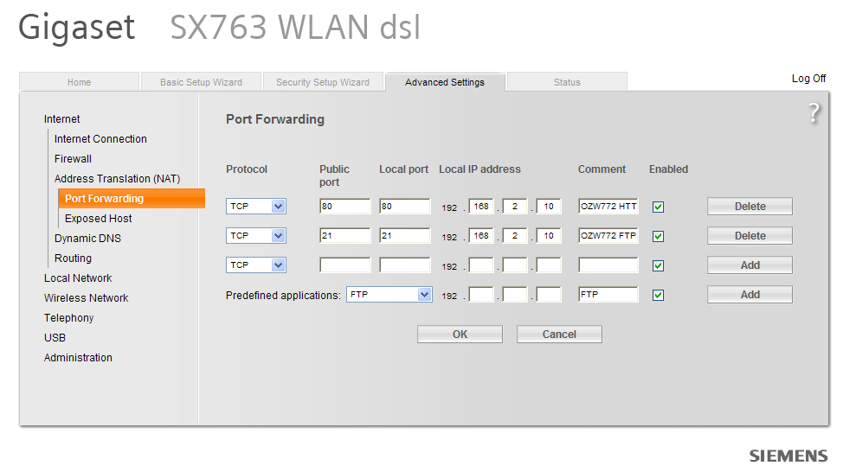Click IP third octet 2 in port 21 rule
The height and width of the screenshot is (472, 843).
515,236
